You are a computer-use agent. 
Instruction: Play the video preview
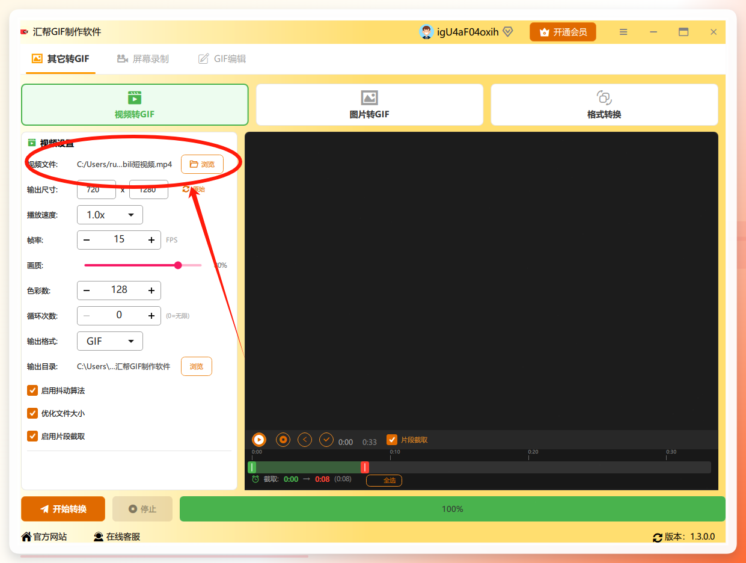click(258, 440)
